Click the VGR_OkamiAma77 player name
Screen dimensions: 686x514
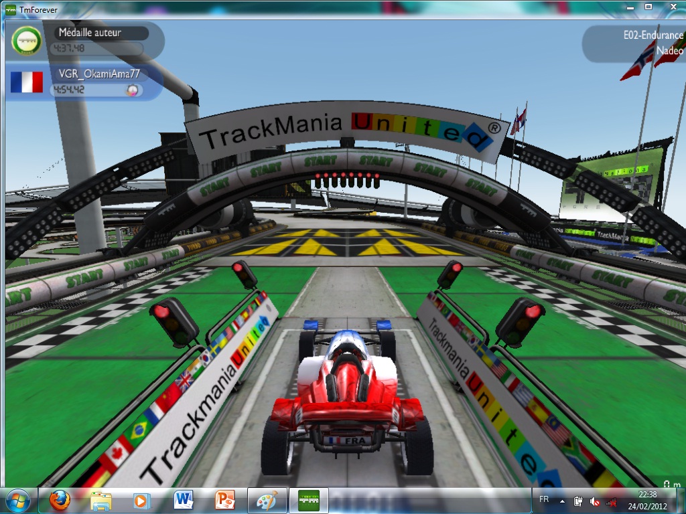click(x=99, y=74)
